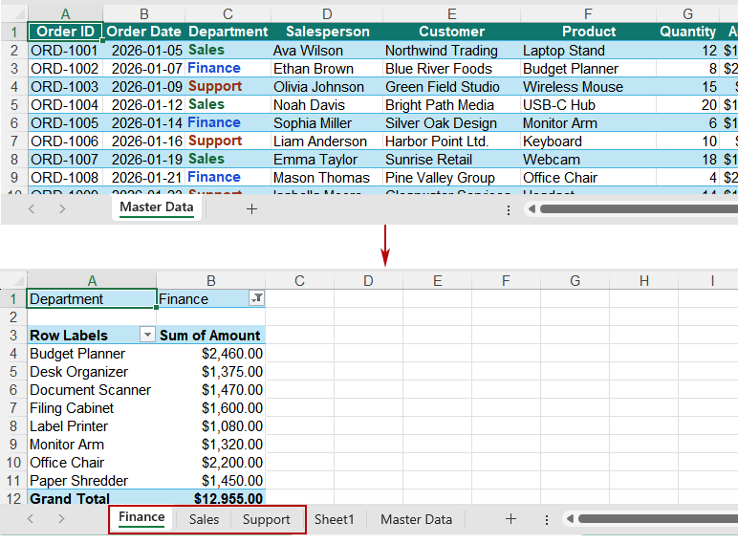Click grand total value $12,955.00
The image size is (738, 544).
tap(210, 497)
